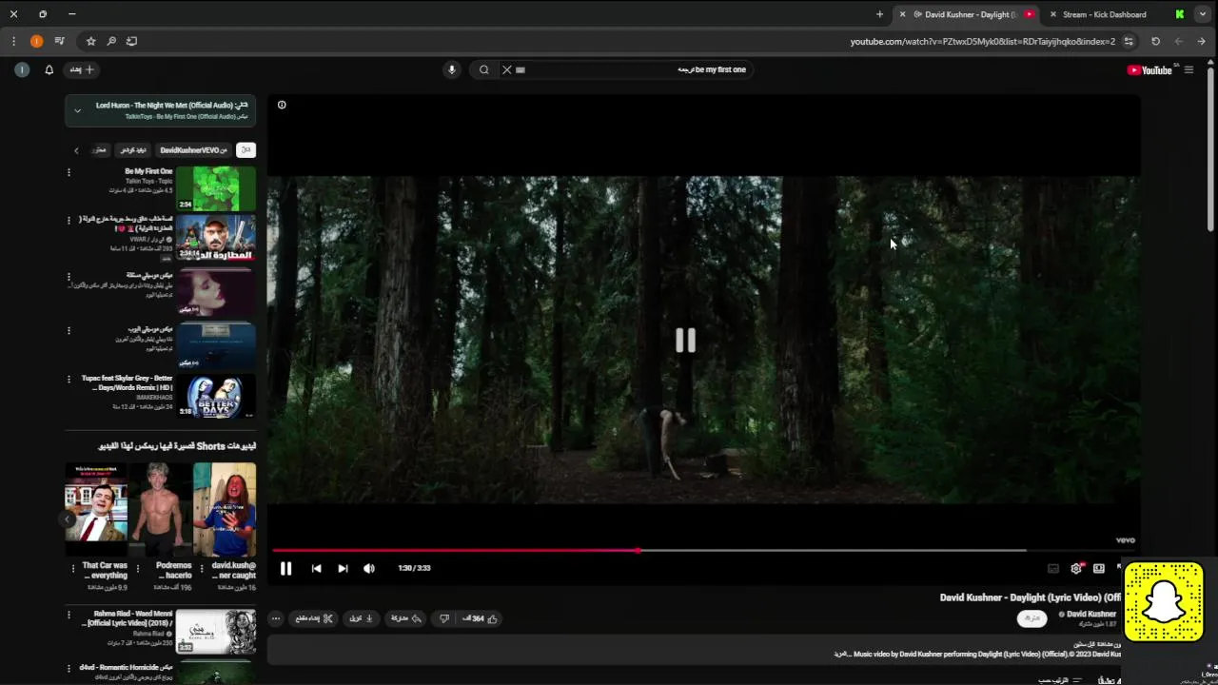Open the YouTube notifications bell
This screenshot has height=685, width=1218.
tap(49, 69)
